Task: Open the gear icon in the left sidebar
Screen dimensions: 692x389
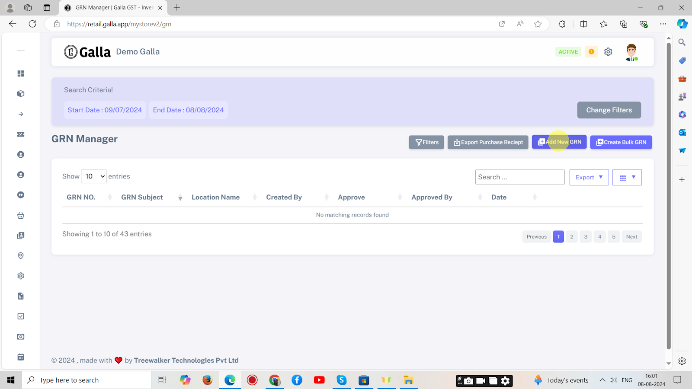Action: pos(21,276)
